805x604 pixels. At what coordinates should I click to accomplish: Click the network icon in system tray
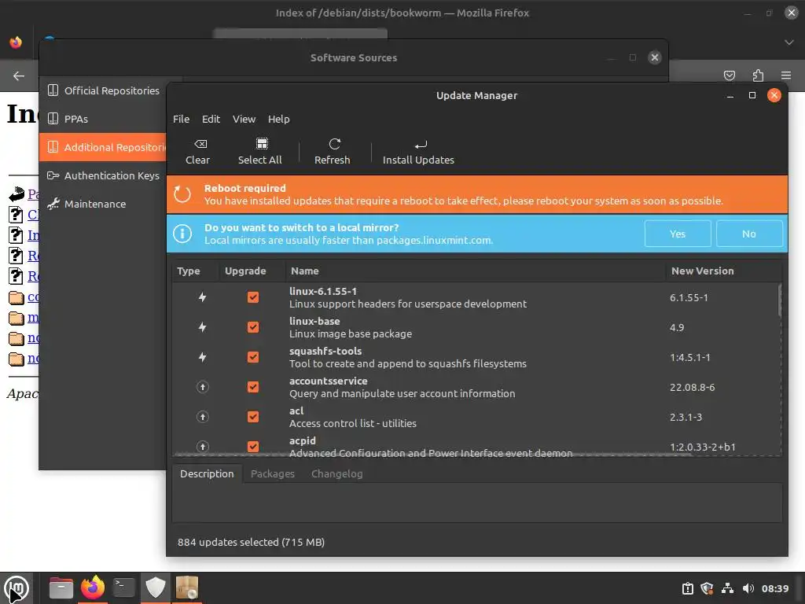727,588
